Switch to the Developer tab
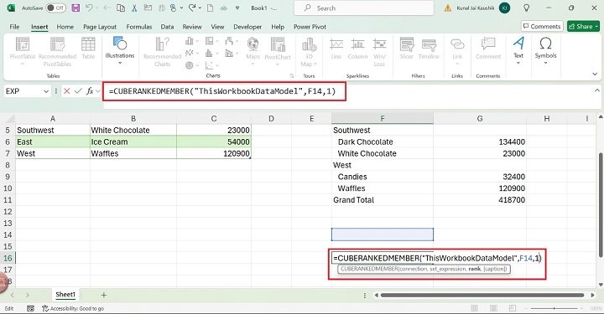This screenshot has width=604, height=314. 247,27
